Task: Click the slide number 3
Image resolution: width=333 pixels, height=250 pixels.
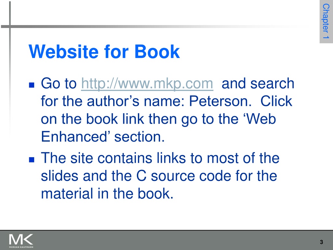Action: click(321, 242)
